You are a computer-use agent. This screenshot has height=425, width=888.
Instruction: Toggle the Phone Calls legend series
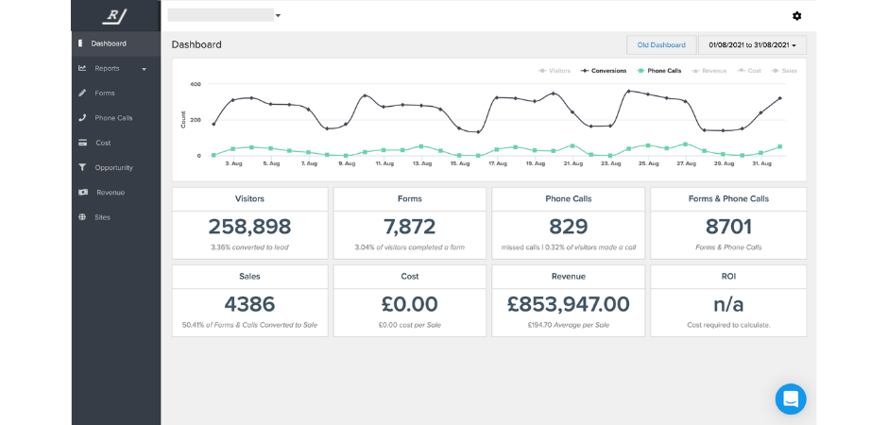tap(660, 70)
